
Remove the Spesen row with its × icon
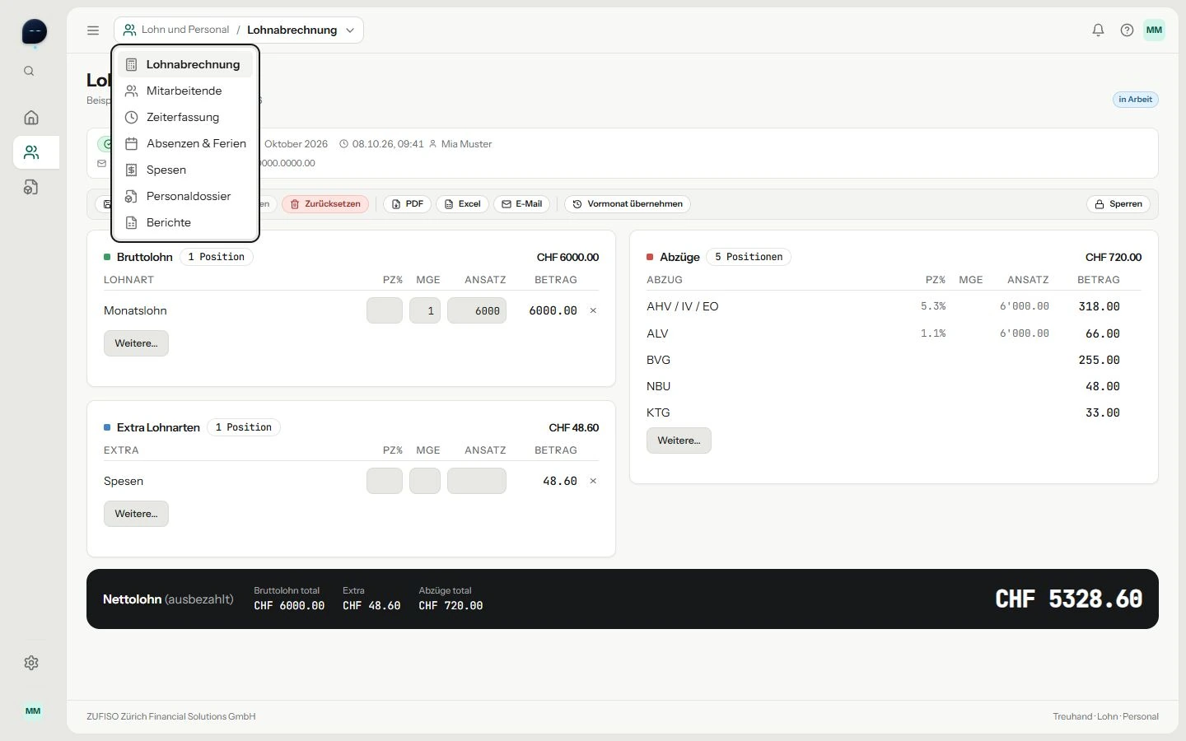pos(593,481)
